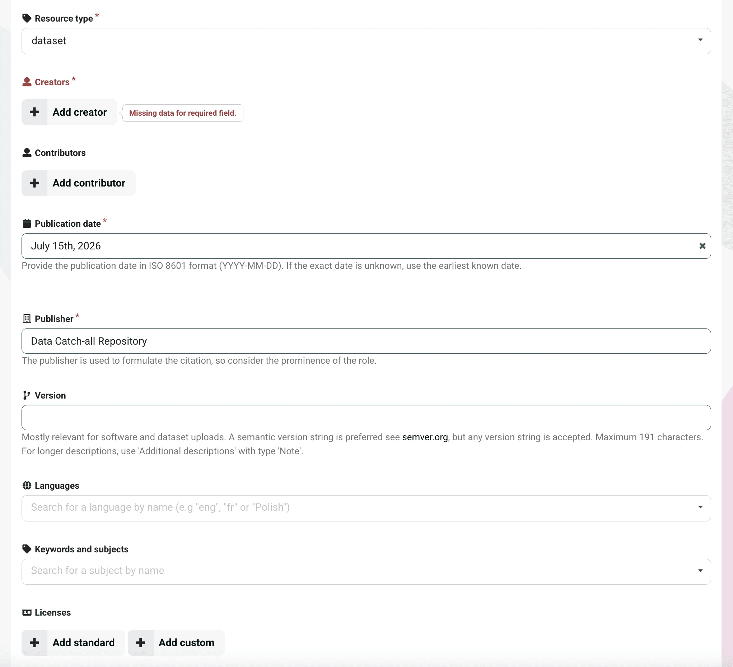Viewport: 733px width, 667px height.
Task: Click the Contributors person icon
Action: coord(27,153)
